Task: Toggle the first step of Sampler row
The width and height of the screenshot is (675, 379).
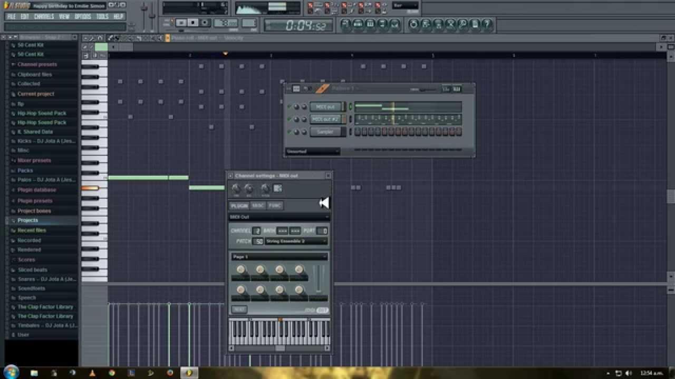Action: click(x=358, y=132)
